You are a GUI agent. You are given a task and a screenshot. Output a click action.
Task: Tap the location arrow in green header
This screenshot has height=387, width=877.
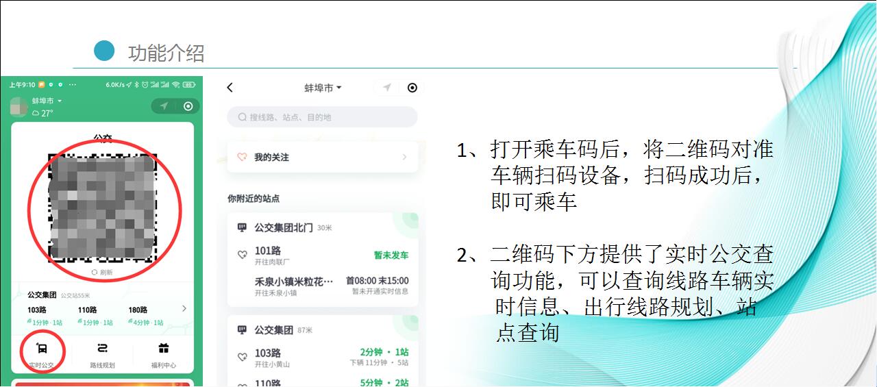pos(164,106)
